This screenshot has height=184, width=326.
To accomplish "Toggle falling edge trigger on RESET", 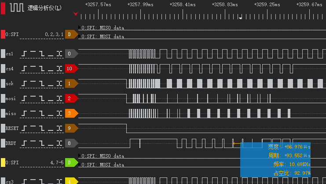I will (x=42, y=128).
